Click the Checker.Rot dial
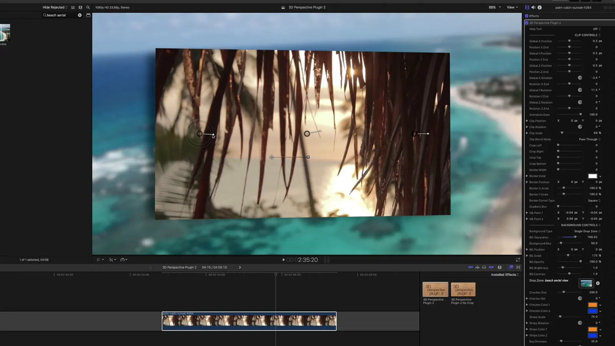The image size is (615, 346). tap(580, 298)
